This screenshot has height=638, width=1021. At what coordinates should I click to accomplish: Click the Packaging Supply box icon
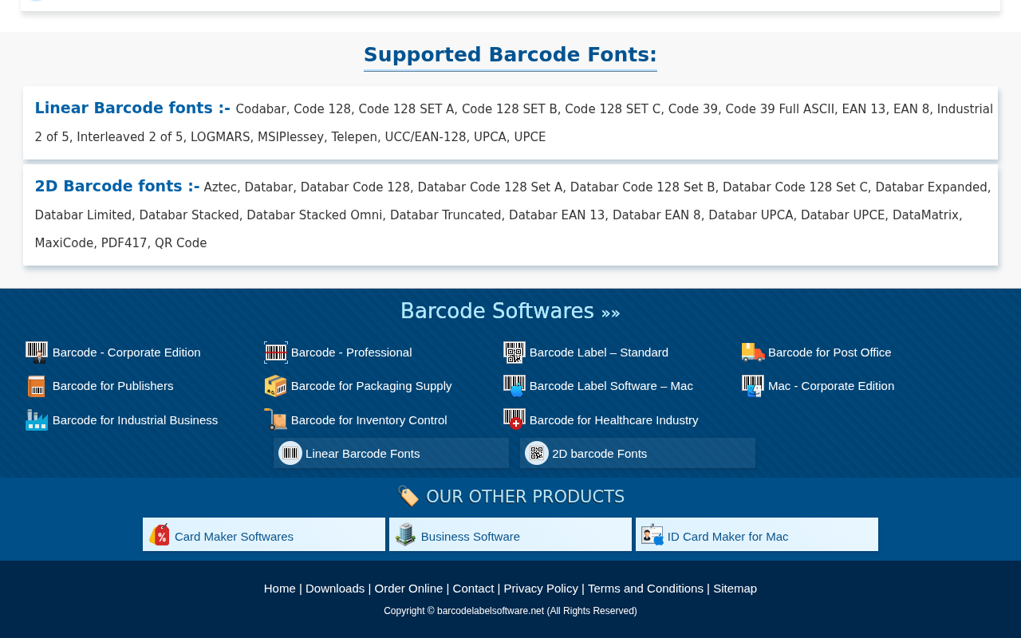(276, 386)
